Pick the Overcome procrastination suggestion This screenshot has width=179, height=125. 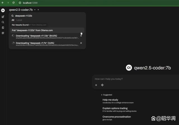coord(117,117)
